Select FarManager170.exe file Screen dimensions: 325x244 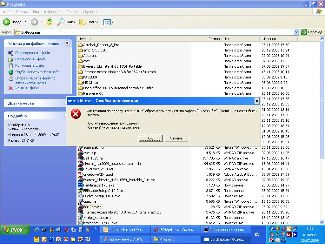pyautogui.click(x=98, y=185)
